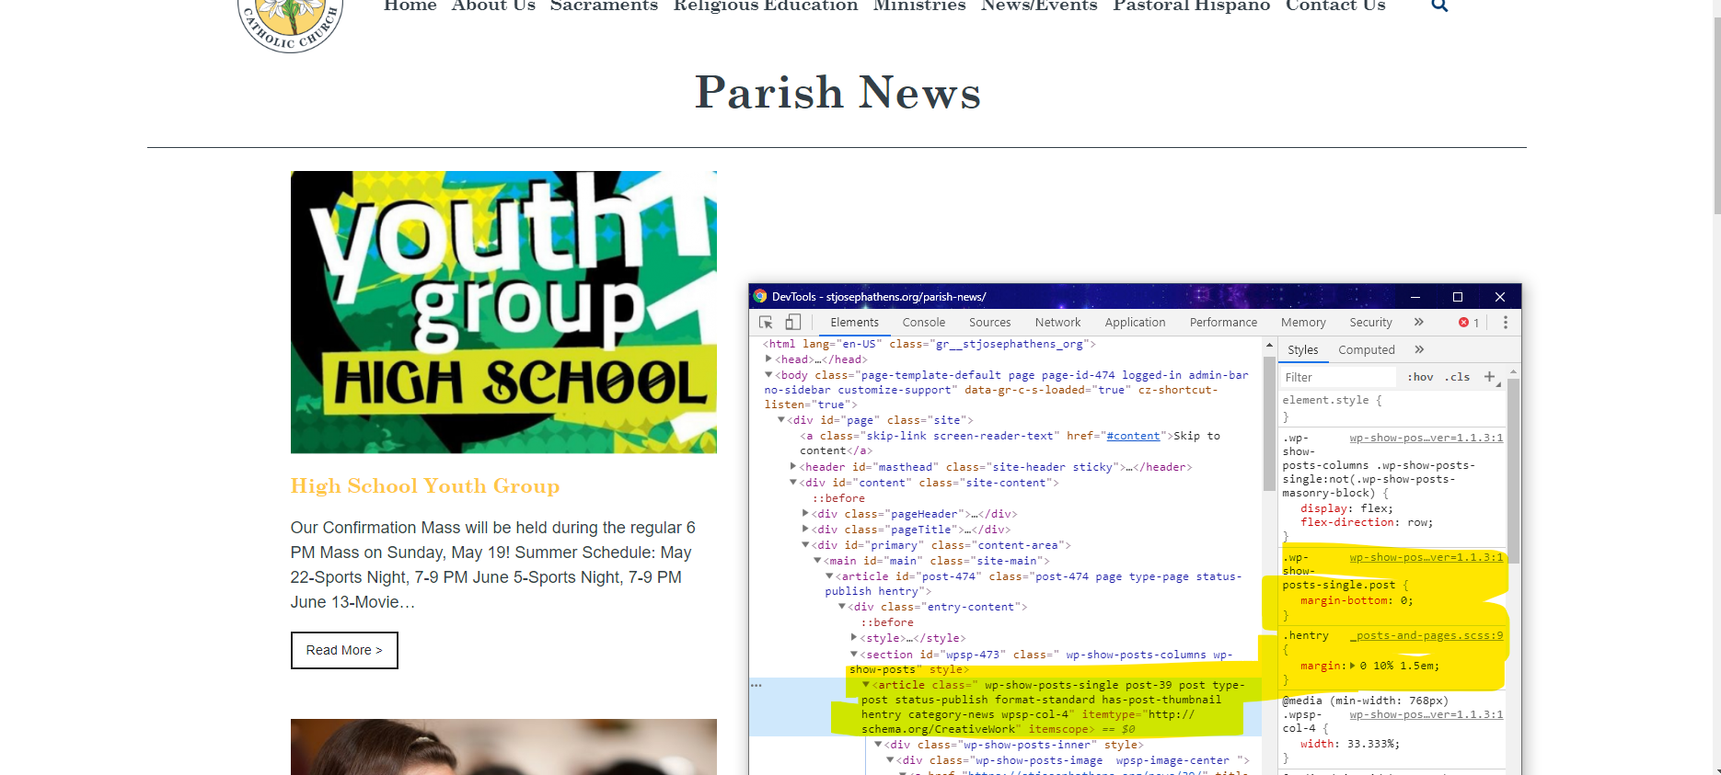
Task: Expand the margin shorthand in .hentry rule
Action: tap(1352, 666)
